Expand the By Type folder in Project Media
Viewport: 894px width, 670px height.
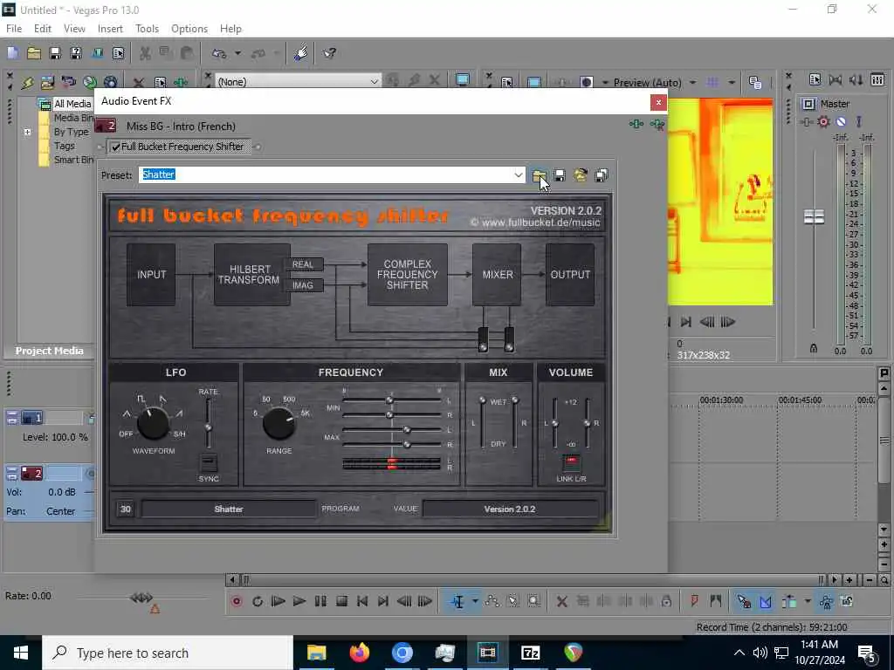[x=27, y=133]
